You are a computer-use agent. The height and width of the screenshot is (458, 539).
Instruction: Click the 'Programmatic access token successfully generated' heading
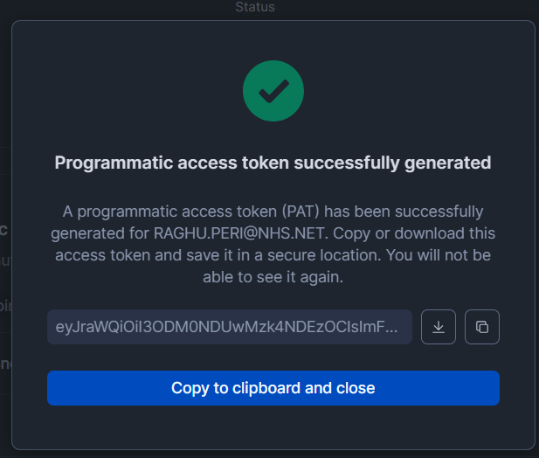click(x=273, y=163)
